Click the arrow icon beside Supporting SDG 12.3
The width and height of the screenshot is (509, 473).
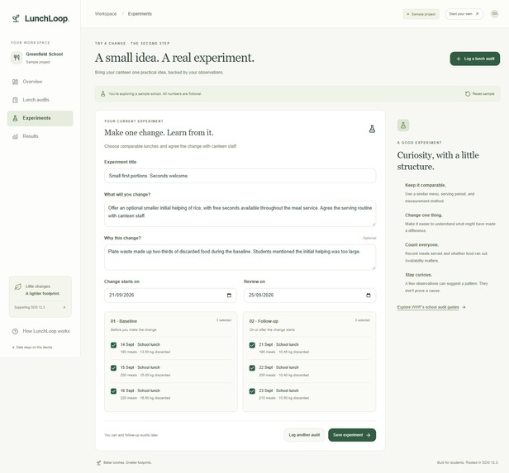tap(64, 307)
